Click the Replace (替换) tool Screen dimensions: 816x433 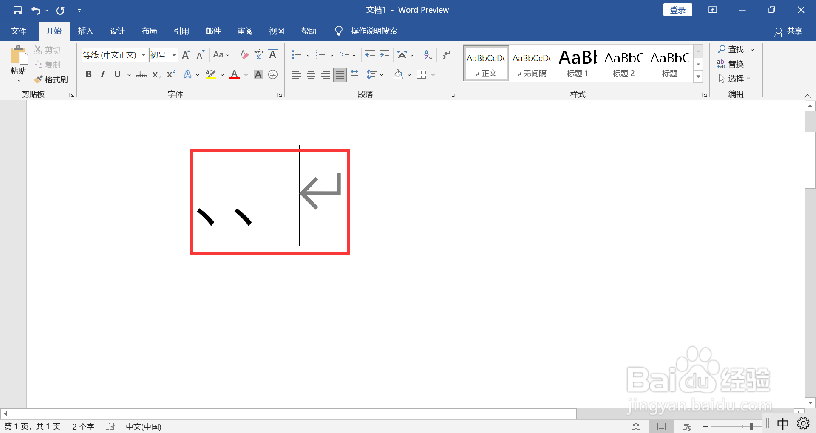pos(731,64)
